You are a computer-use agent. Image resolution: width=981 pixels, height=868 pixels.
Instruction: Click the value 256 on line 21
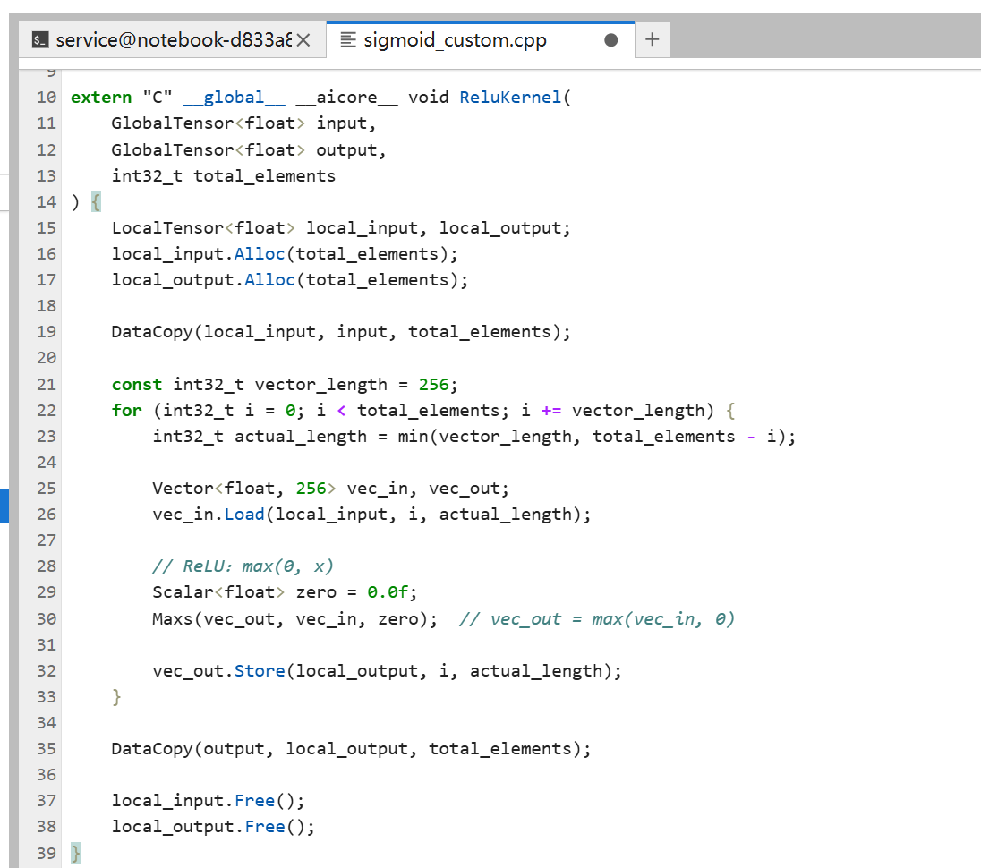[433, 385]
